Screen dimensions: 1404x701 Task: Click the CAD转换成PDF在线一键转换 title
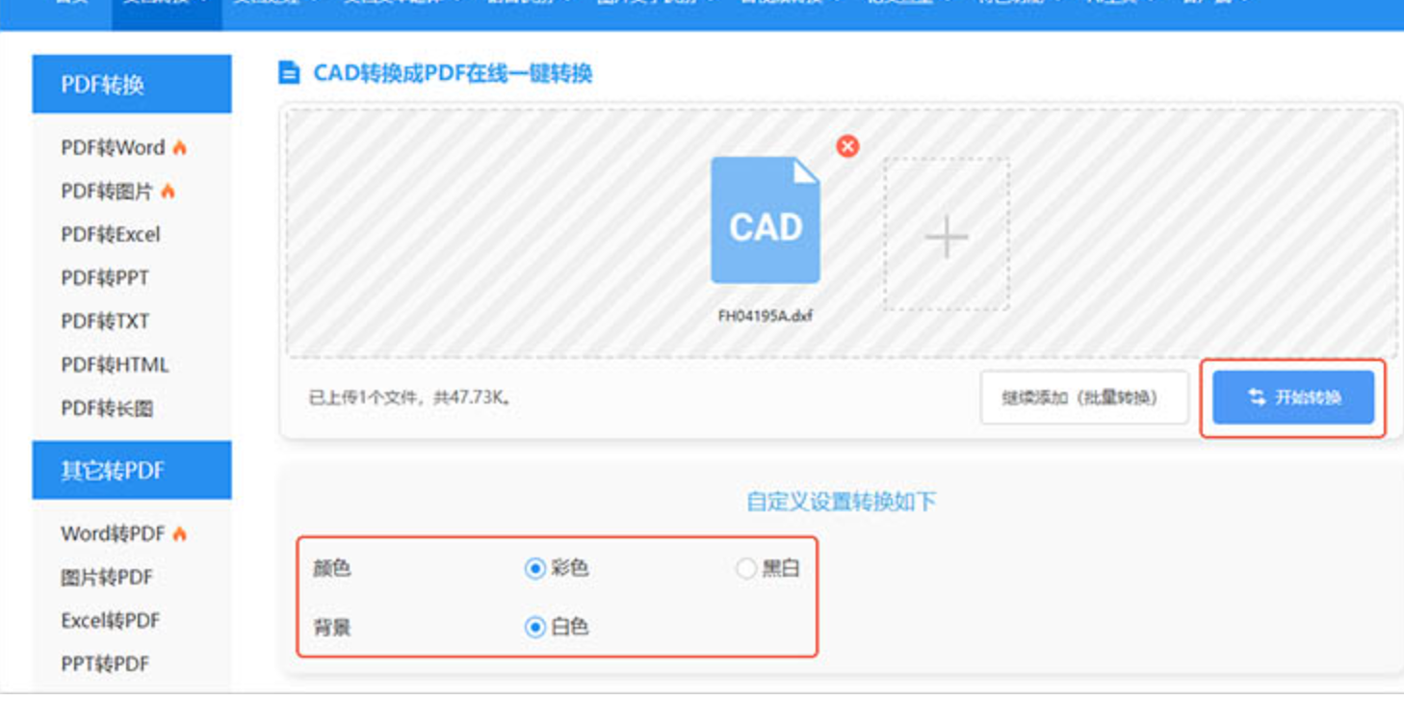[x=453, y=73]
